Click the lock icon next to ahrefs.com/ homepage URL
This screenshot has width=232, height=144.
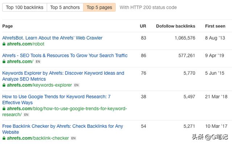(x=4, y=62)
